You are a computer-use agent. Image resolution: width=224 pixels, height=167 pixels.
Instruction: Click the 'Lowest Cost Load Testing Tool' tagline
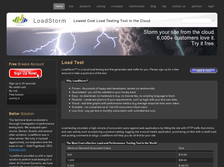point(112,21)
